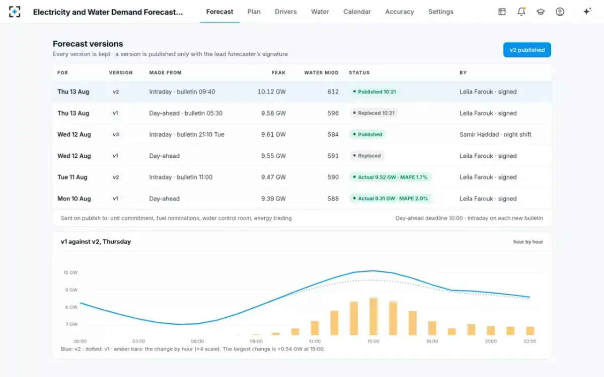Click the water value 612
Viewport: 604px width, 377px height.
coord(333,92)
